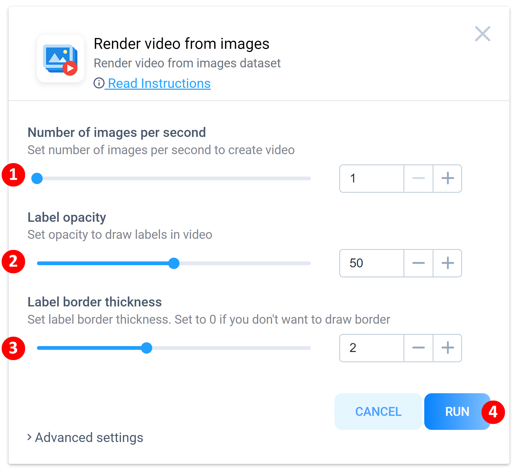This screenshot has width=519, height=473.
Task: Decrease label border thickness with minus
Action: point(418,348)
